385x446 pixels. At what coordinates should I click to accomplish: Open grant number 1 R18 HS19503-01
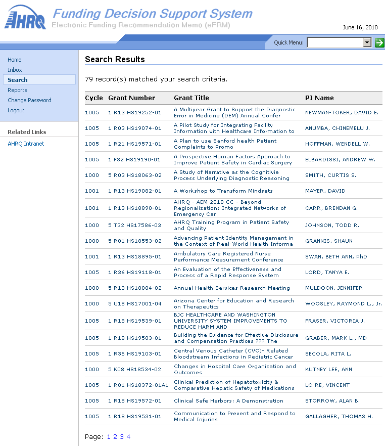pyautogui.click(x=135, y=338)
